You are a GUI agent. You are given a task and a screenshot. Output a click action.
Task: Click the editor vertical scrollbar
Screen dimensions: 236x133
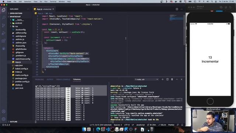click(184, 30)
